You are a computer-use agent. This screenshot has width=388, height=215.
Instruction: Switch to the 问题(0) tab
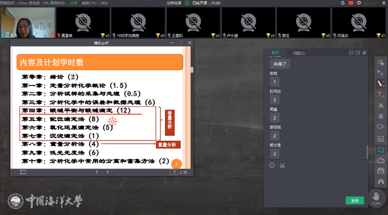296,52
